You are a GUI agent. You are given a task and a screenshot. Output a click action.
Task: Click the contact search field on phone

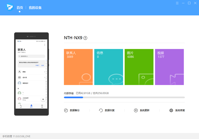[31, 56]
